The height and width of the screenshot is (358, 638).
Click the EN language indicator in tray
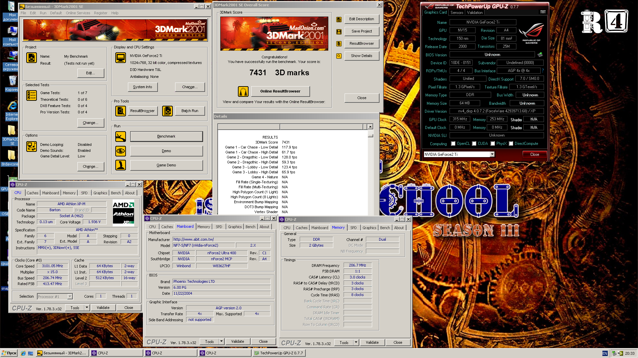tap(605, 353)
